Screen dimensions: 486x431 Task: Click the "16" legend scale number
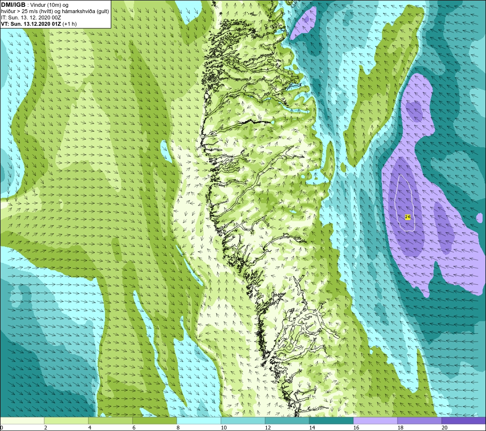pyautogui.click(x=356, y=428)
